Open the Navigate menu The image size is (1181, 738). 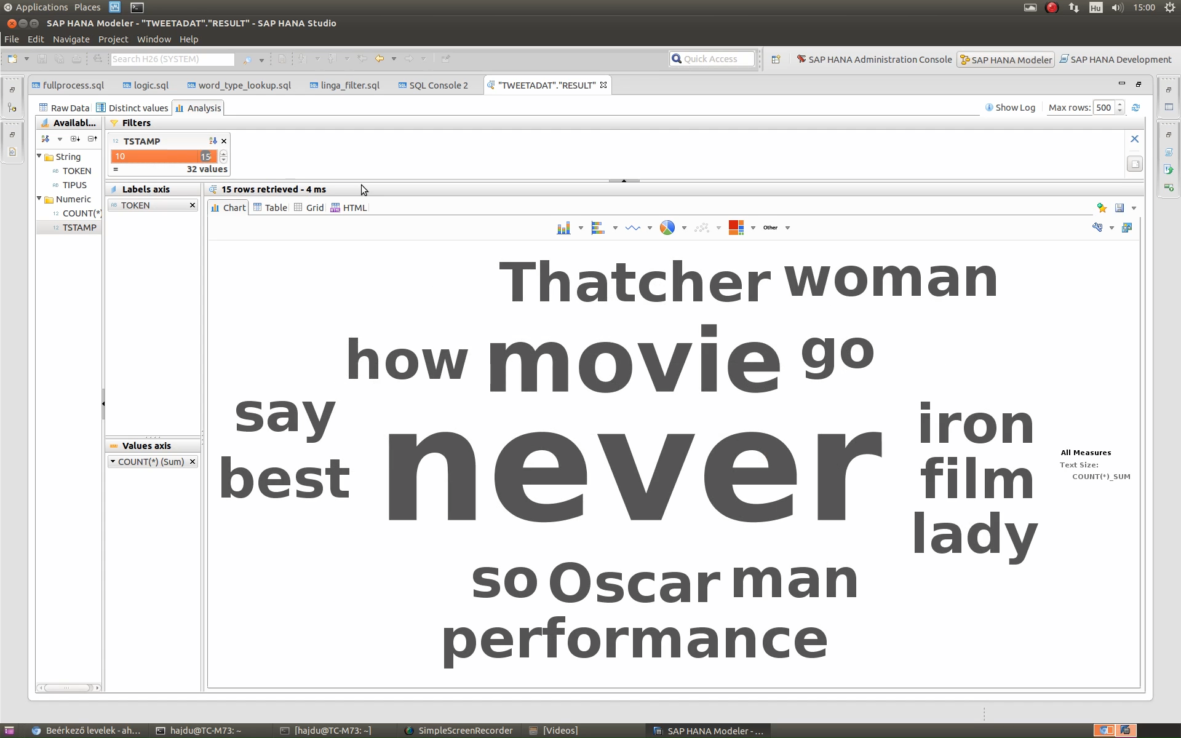71,39
